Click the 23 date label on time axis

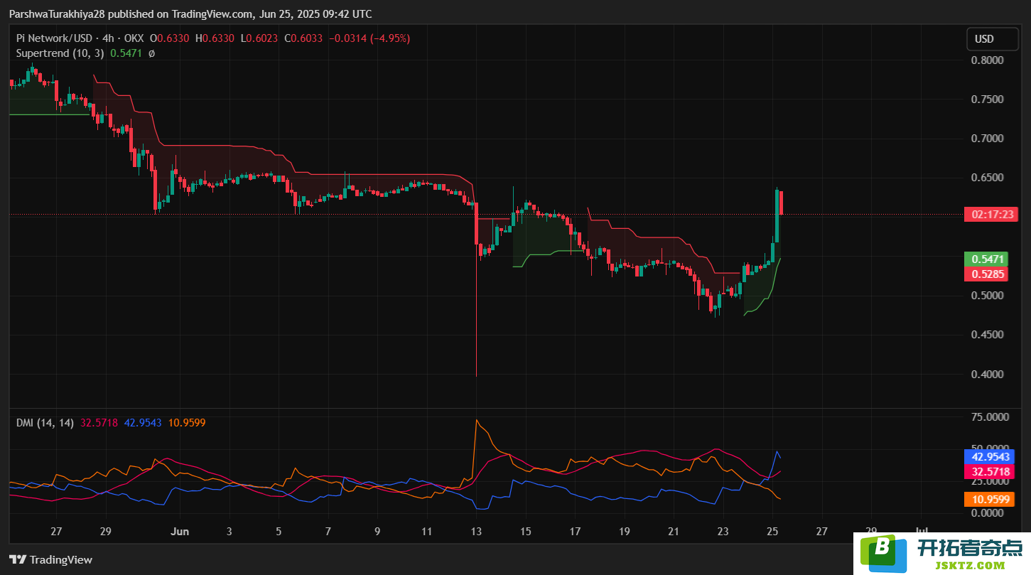point(723,532)
